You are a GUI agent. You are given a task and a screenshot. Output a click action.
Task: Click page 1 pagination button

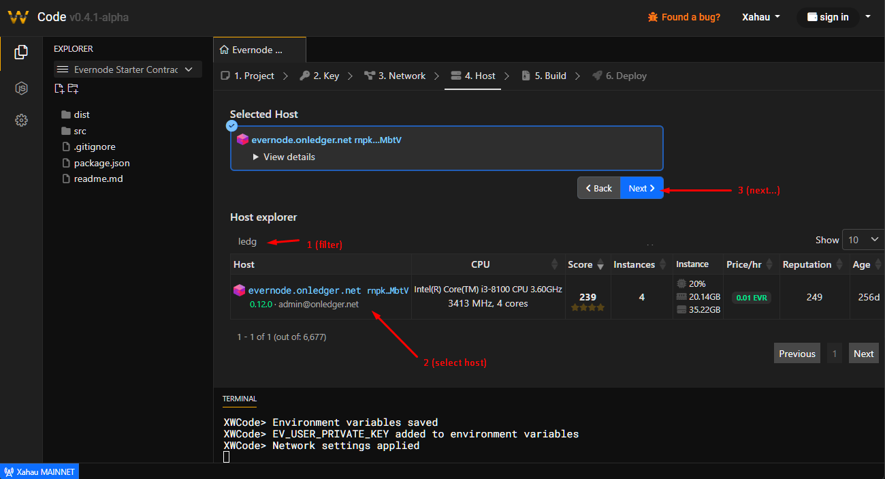[835, 354]
